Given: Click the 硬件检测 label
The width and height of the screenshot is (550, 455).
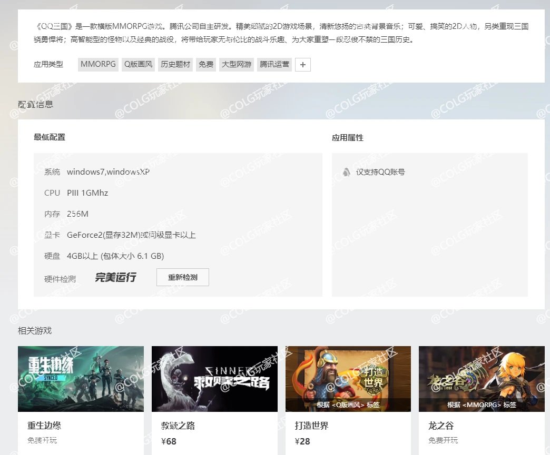Looking at the screenshot, I should point(60,279).
